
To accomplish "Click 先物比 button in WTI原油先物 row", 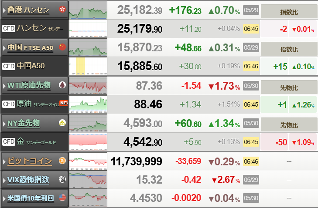I will coord(289,87).
